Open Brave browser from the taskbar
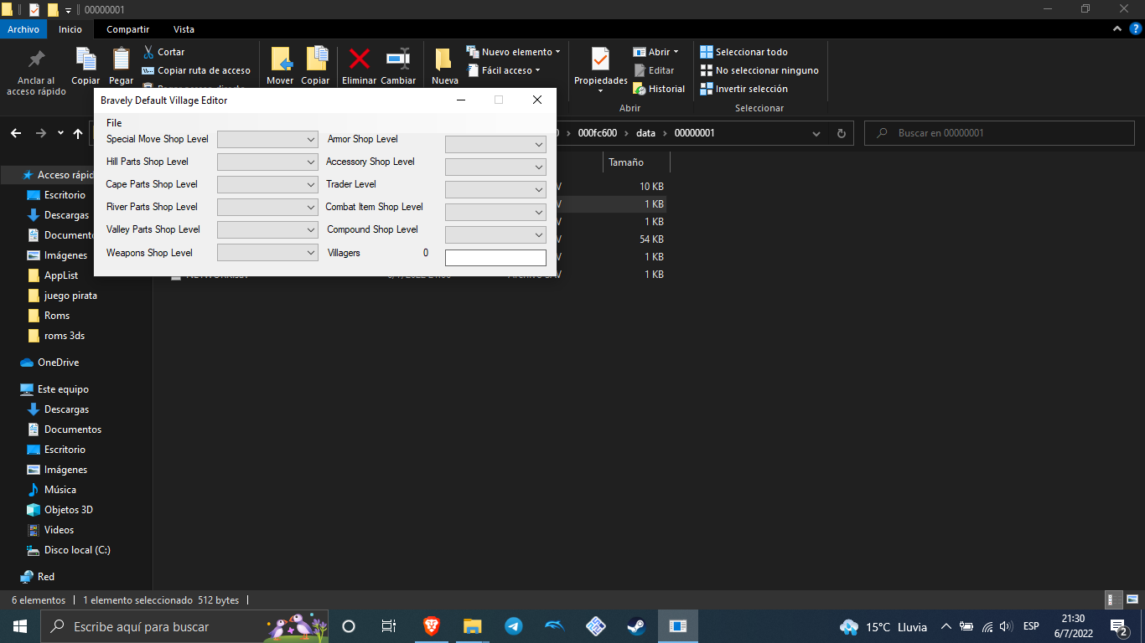The height and width of the screenshot is (643, 1145). pos(431,626)
